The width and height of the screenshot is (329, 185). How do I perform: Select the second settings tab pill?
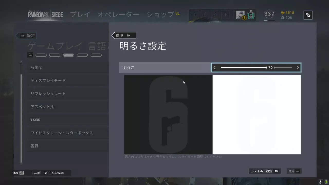(x=55, y=55)
